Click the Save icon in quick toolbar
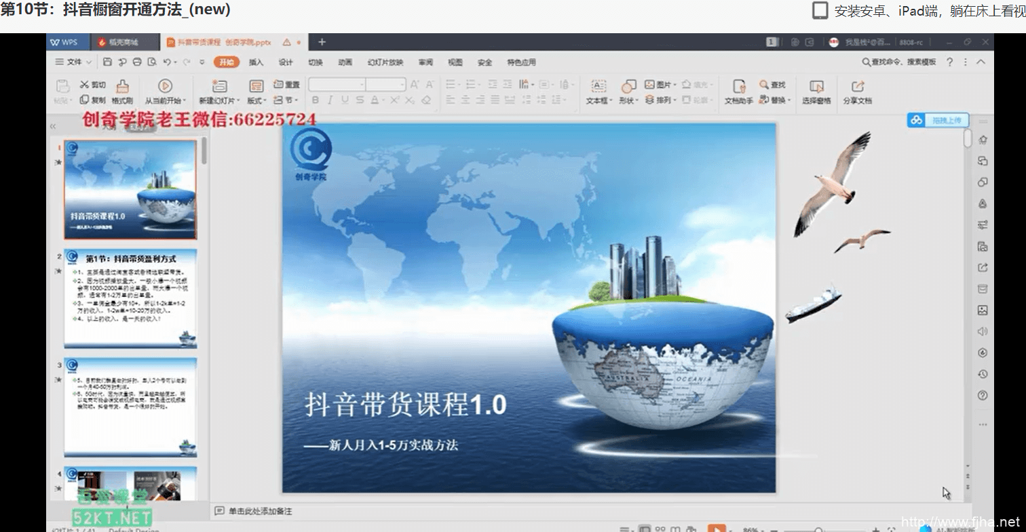1026x532 pixels. point(108,62)
